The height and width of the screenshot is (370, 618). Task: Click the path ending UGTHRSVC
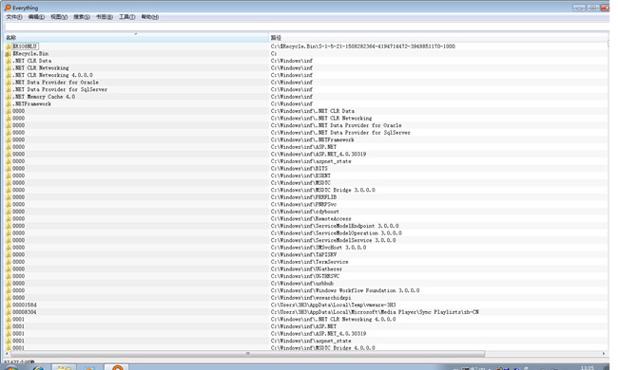tap(305, 276)
